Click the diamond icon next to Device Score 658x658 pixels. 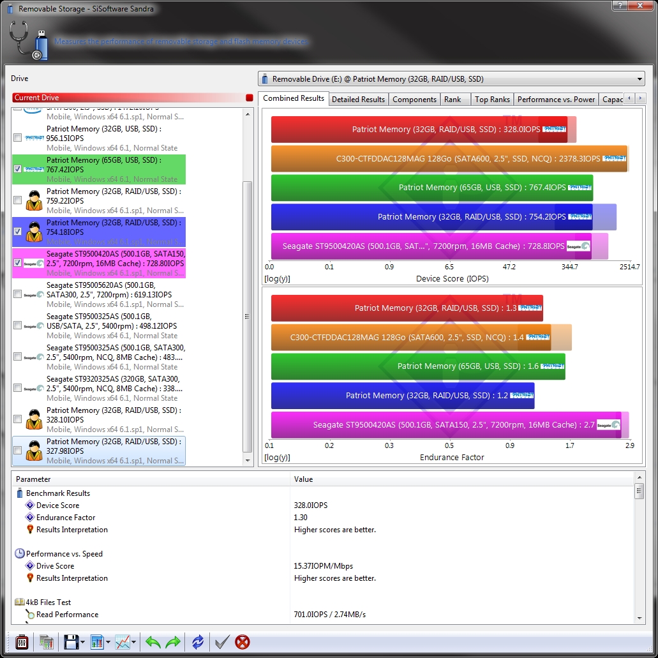click(30, 505)
